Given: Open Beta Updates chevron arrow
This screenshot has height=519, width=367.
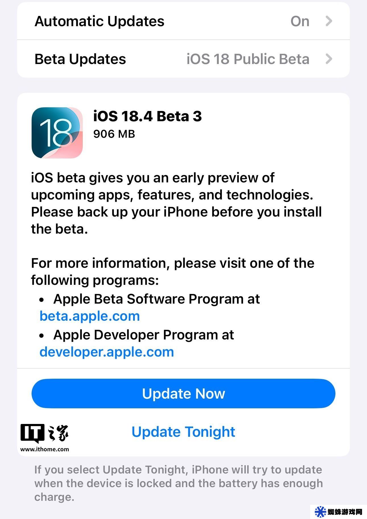Looking at the screenshot, I should [x=329, y=59].
